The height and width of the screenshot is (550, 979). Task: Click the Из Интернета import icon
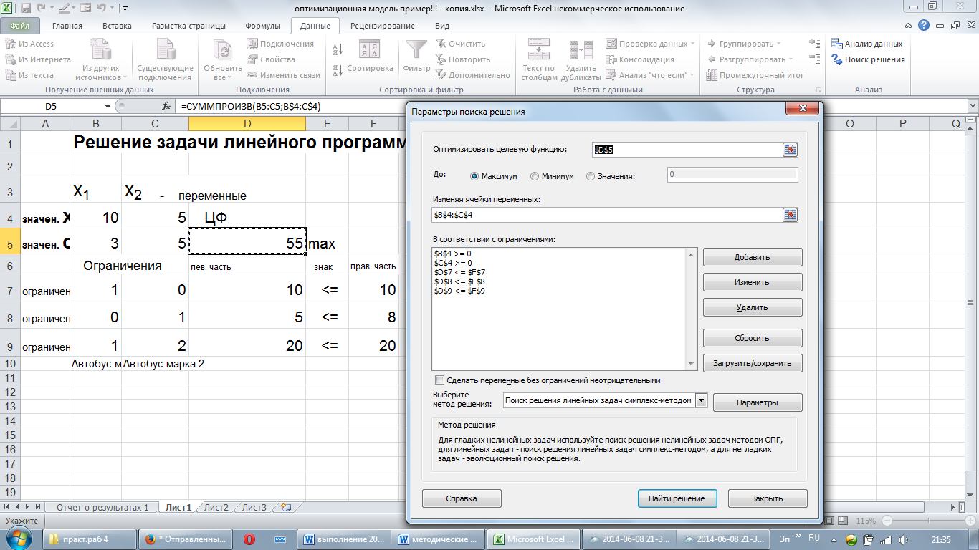11,59
